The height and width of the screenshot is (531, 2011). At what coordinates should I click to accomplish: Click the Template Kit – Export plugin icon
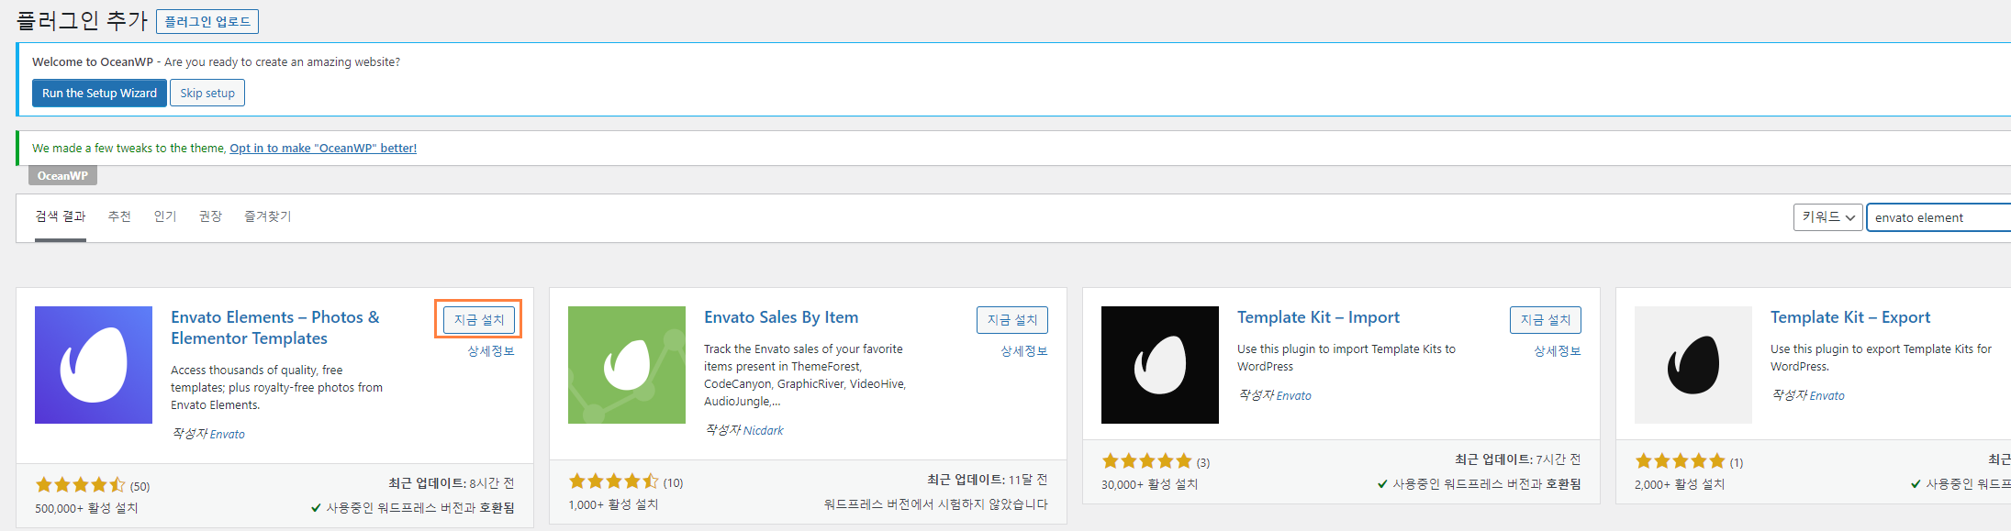[1693, 365]
